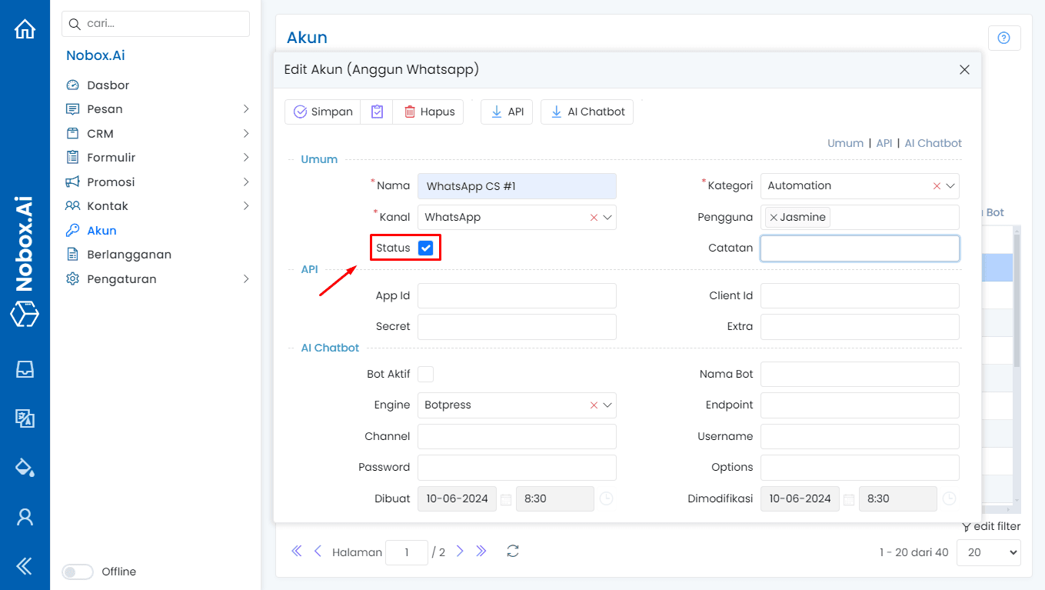Click the Hapus button
The width and height of the screenshot is (1045, 590).
point(428,112)
